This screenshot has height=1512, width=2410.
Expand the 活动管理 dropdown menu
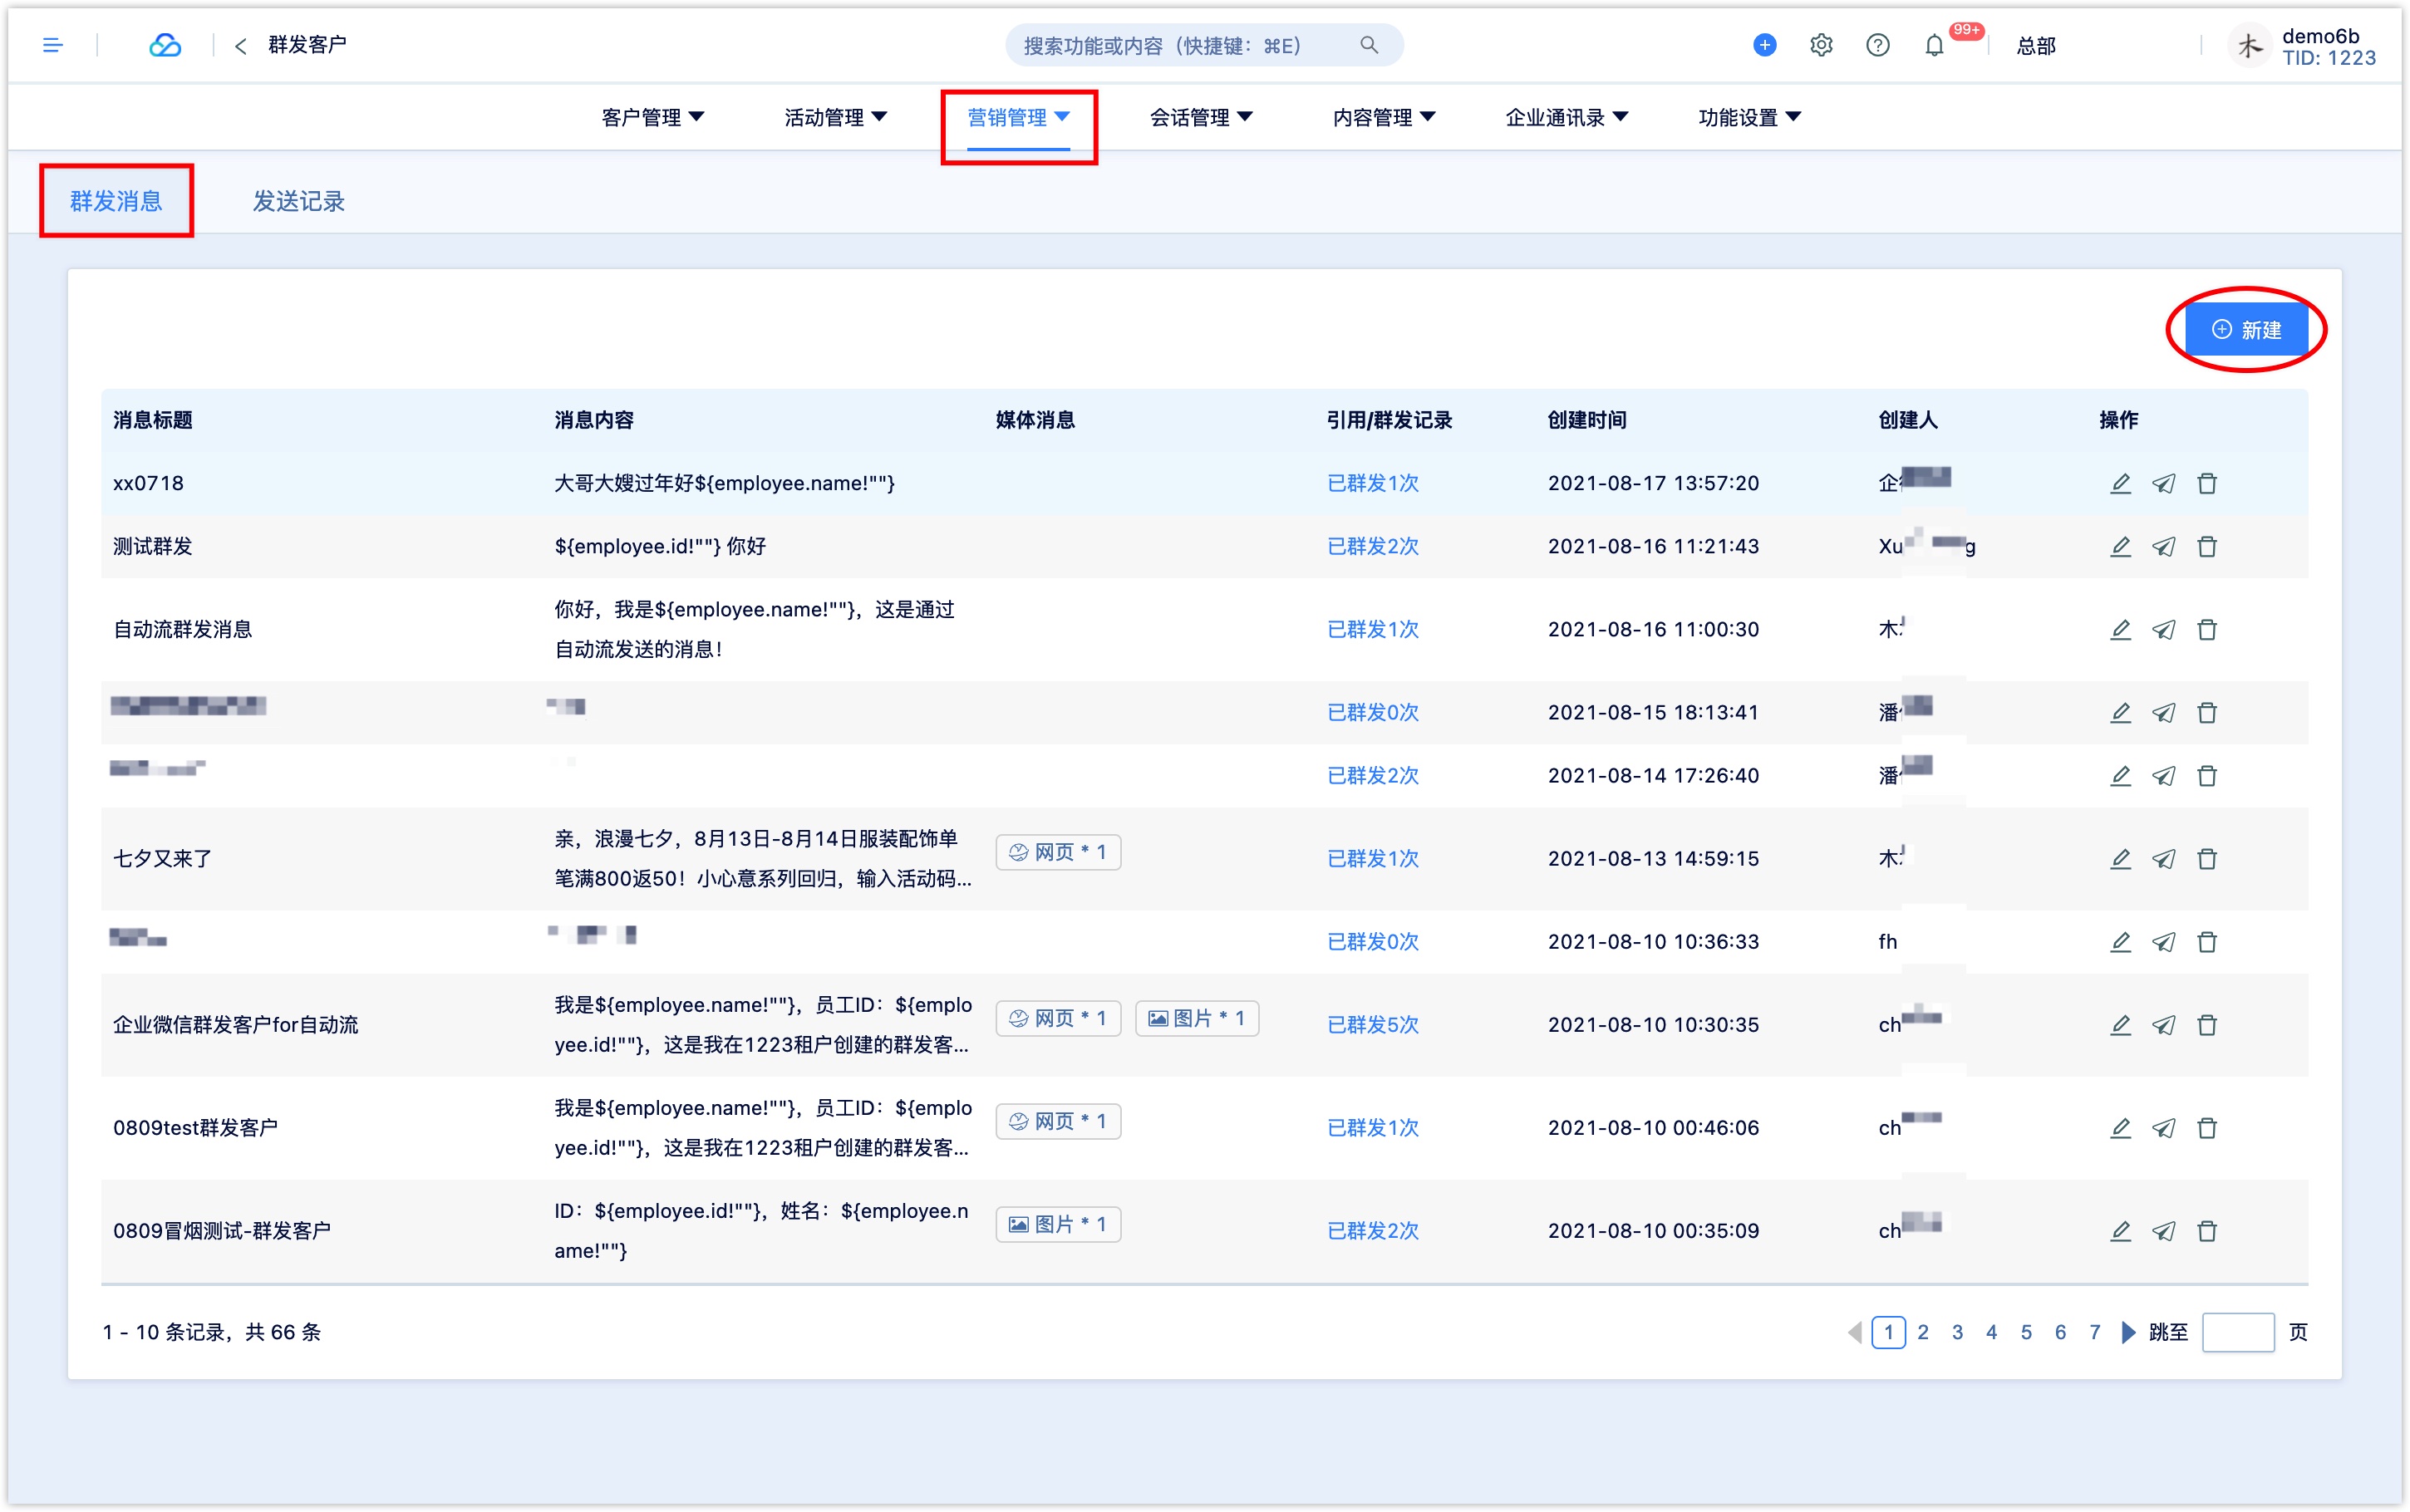[835, 117]
